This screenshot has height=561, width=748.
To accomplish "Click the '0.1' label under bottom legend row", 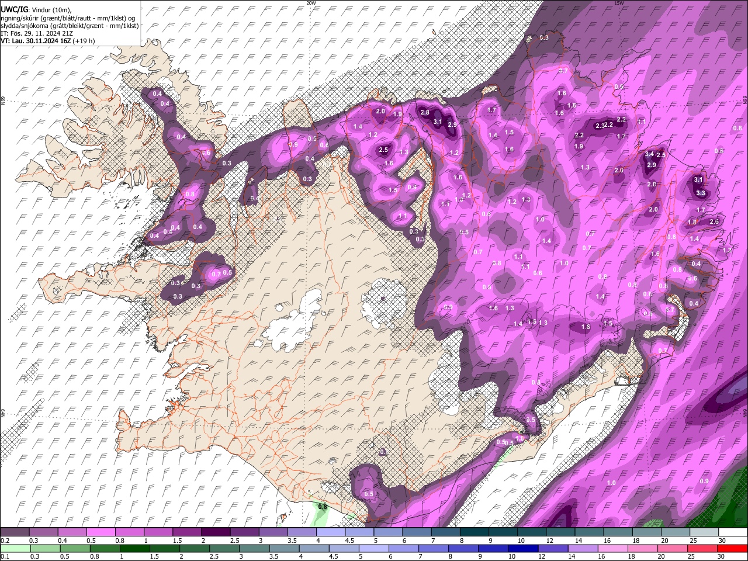I will [5, 556].
